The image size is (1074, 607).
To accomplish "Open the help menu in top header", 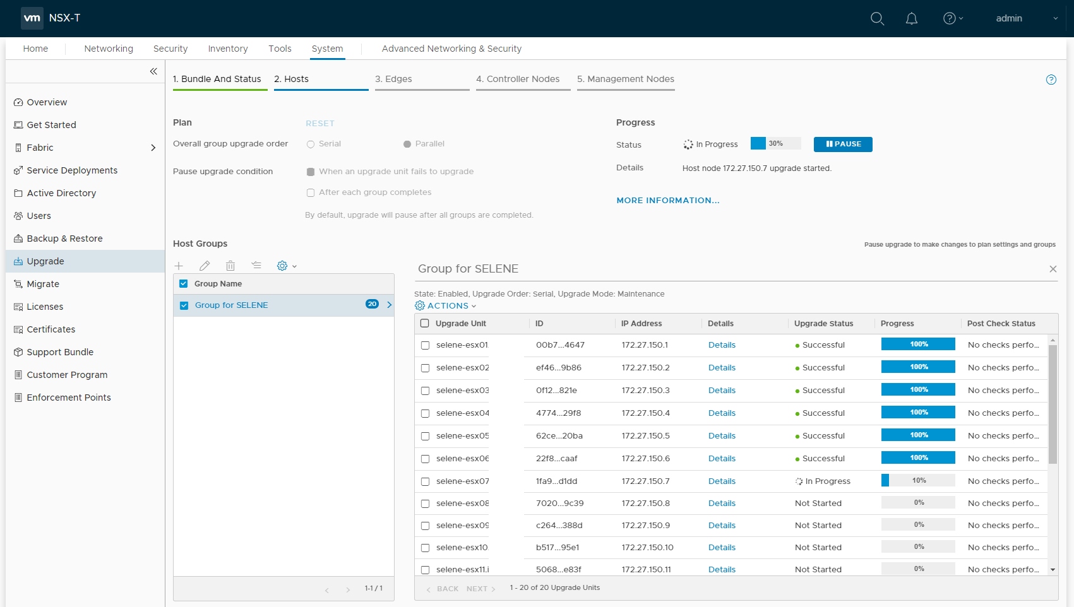I will point(953,18).
